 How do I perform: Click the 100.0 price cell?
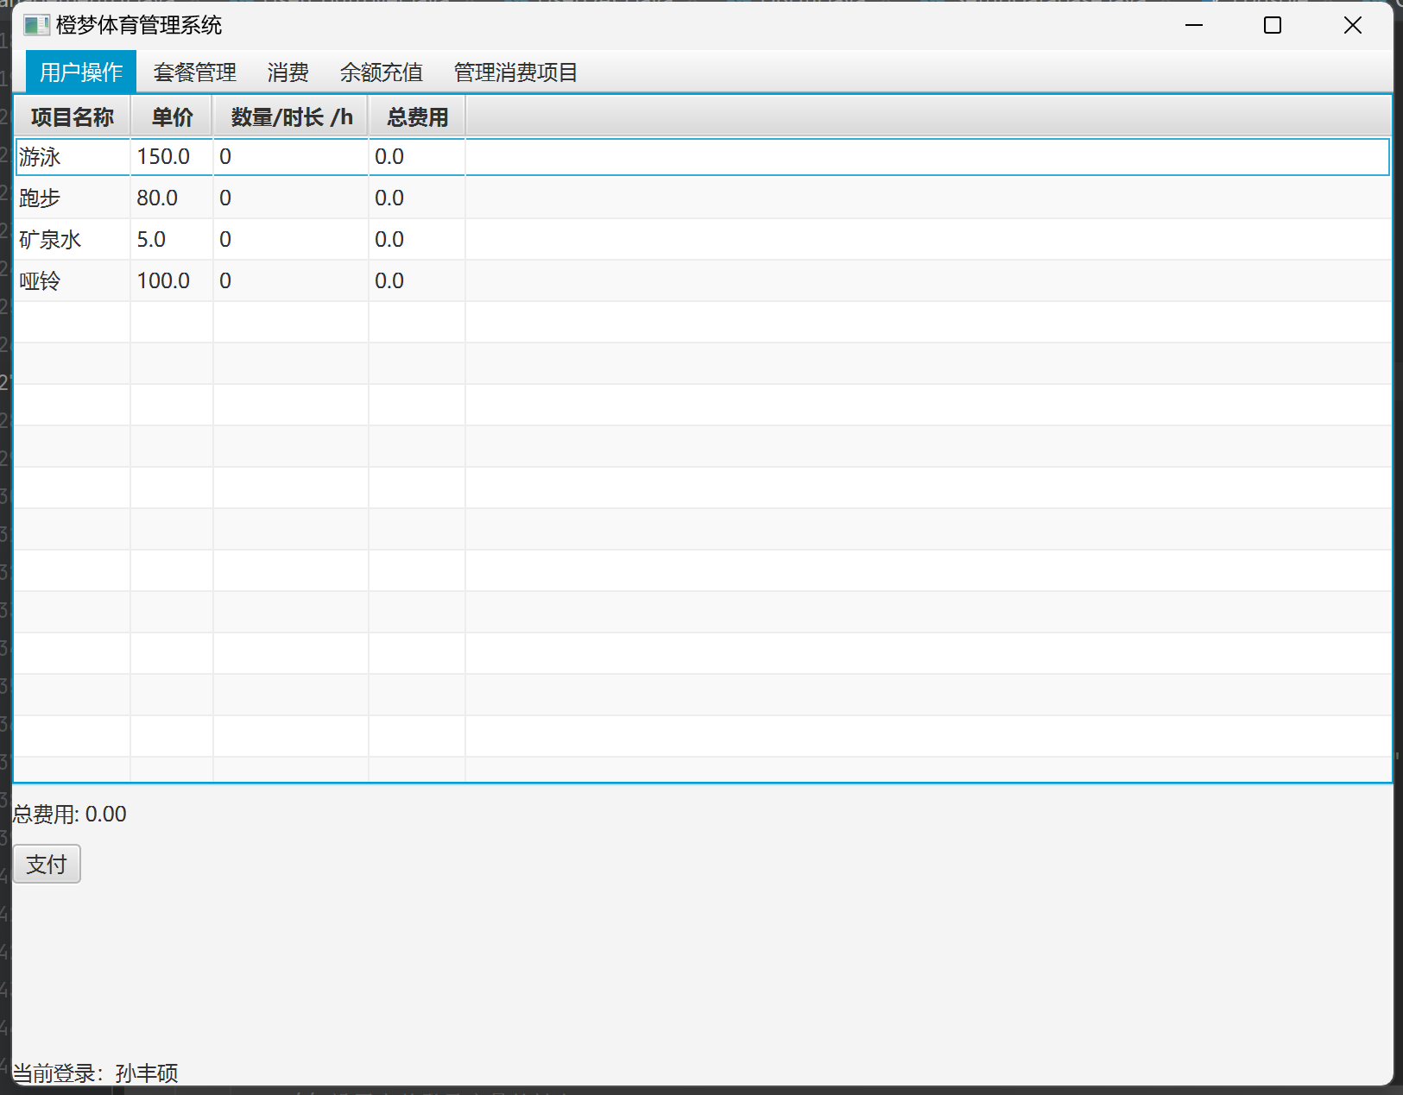[x=172, y=281]
